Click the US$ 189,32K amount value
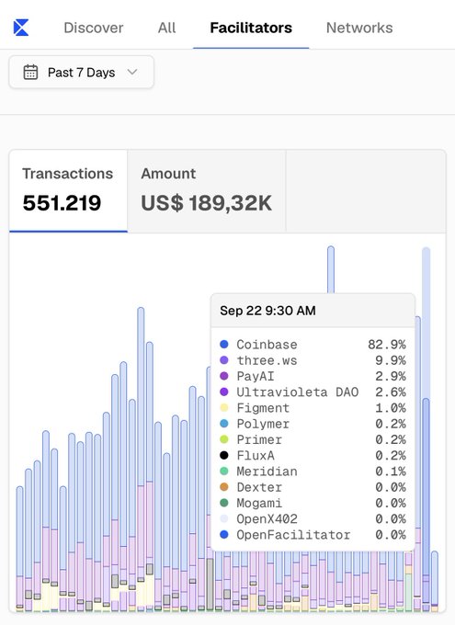455x625 pixels. click(207, 203)
